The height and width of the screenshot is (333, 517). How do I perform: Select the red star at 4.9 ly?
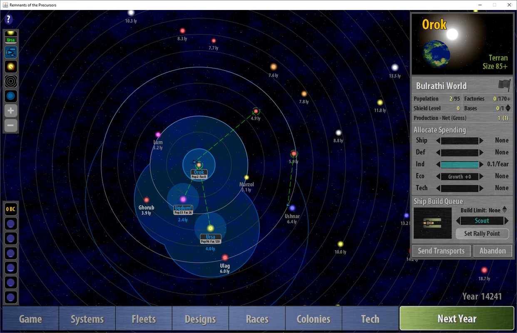pos(256,111)
